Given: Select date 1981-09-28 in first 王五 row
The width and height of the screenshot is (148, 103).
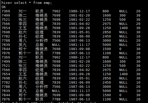Looking at the screenshot, I should point(79,28).
